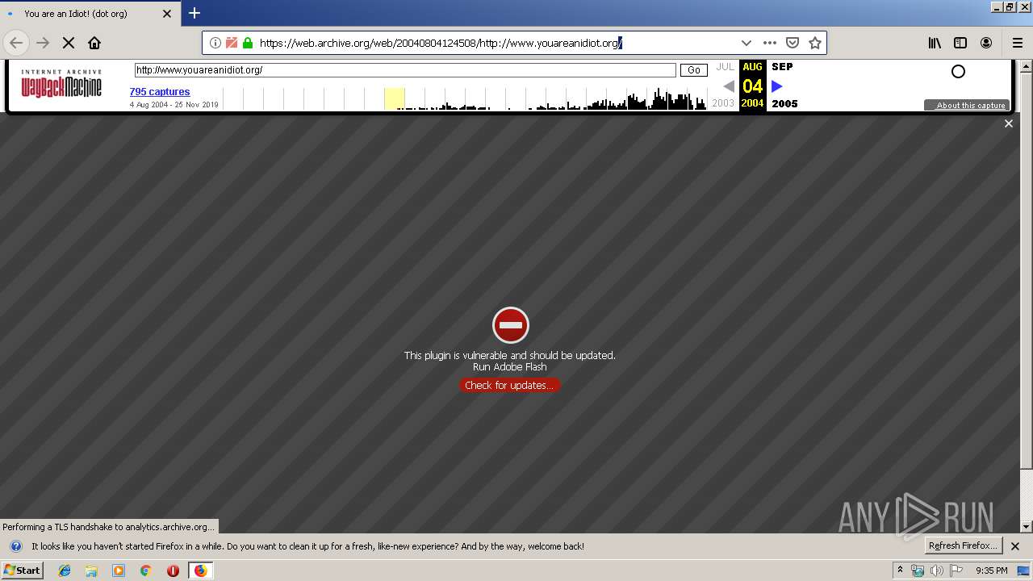Select the 'You are an Idiot!' tab
The width and height of the screenshot is (1033, 581).
(90, 14)
